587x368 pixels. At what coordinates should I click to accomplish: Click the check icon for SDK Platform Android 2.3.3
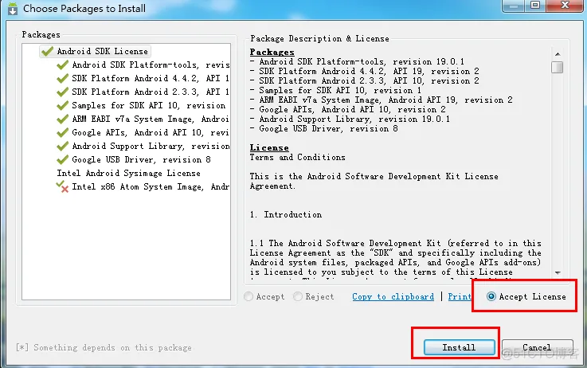click(62, 92)
